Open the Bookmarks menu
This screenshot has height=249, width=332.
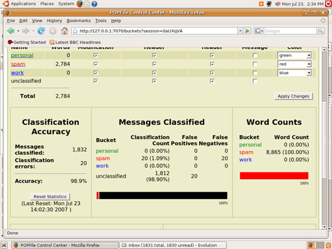click(78, 20)
